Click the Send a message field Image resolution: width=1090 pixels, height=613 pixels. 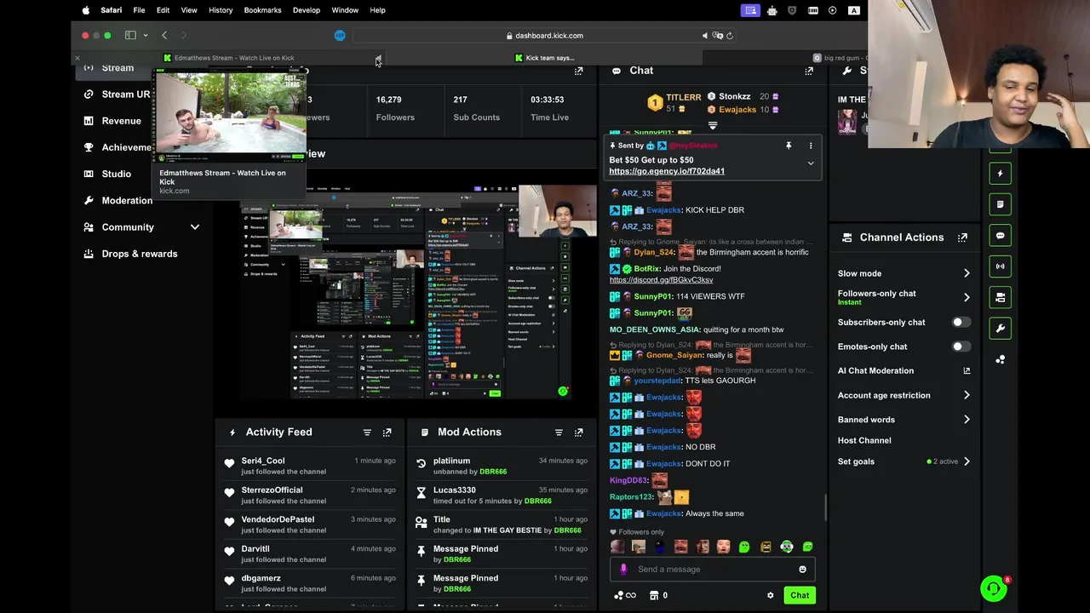(x=713, y=570)
